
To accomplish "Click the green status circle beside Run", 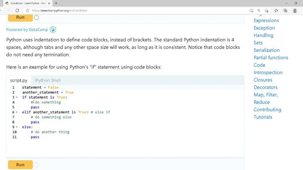I will pyautogui.click(x=36, y=17).
